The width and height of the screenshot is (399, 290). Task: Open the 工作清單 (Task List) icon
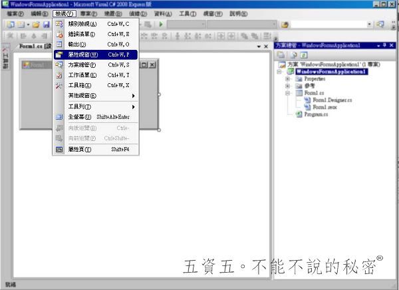pyautogui.click(x=59, y=75)
